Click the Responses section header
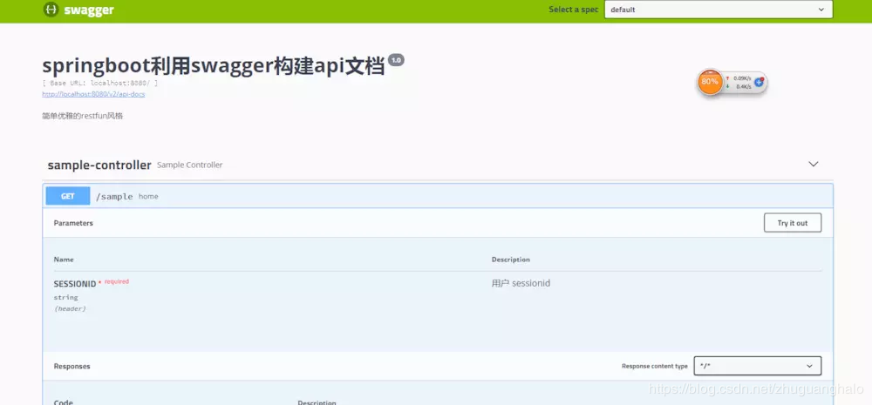Image resolution: width=872 pixels, height=405 pixels. tap(72, 366)
